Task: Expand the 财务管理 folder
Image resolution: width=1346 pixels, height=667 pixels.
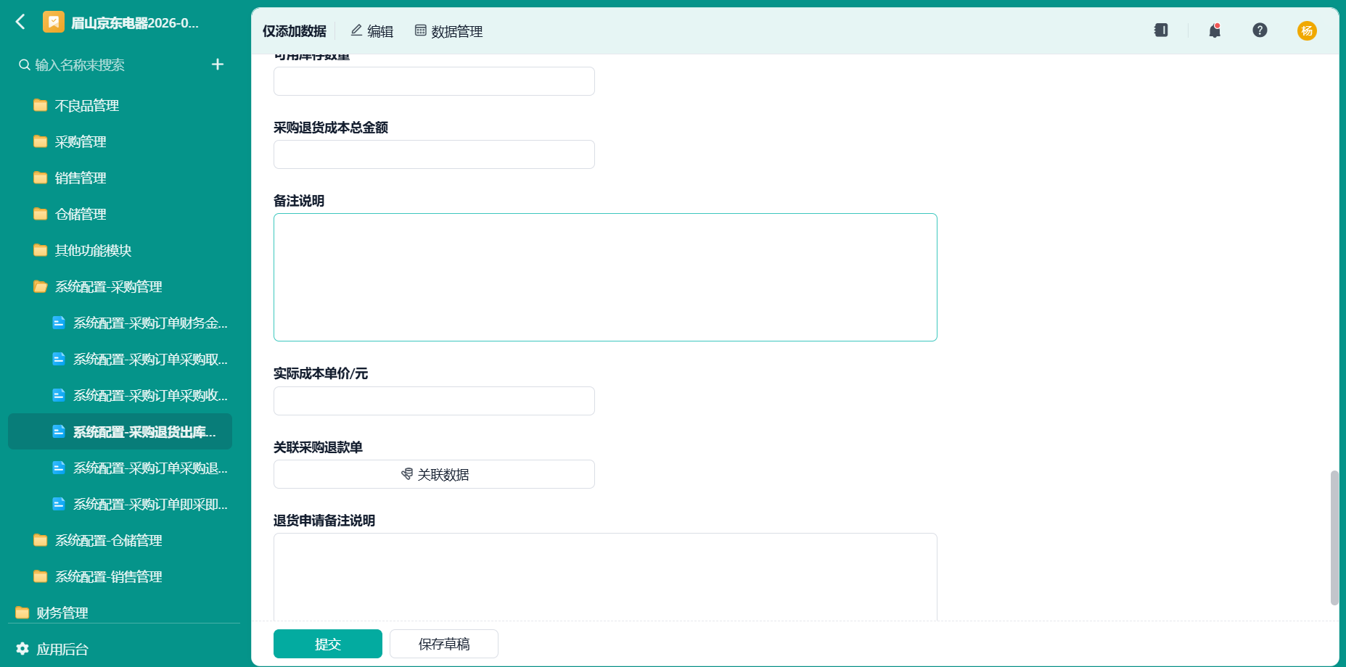Action: click(x=120, y=613)
